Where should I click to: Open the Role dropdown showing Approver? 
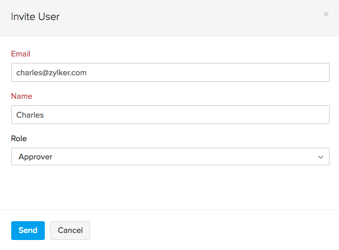170,156
